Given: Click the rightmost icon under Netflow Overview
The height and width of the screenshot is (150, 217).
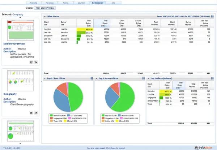Looking at the screenshot, I should click(x=36, y=62).
